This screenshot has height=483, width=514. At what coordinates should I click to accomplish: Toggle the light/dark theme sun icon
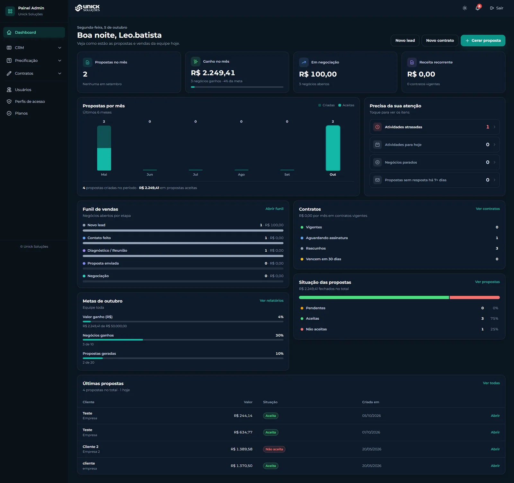coord(465,8)
